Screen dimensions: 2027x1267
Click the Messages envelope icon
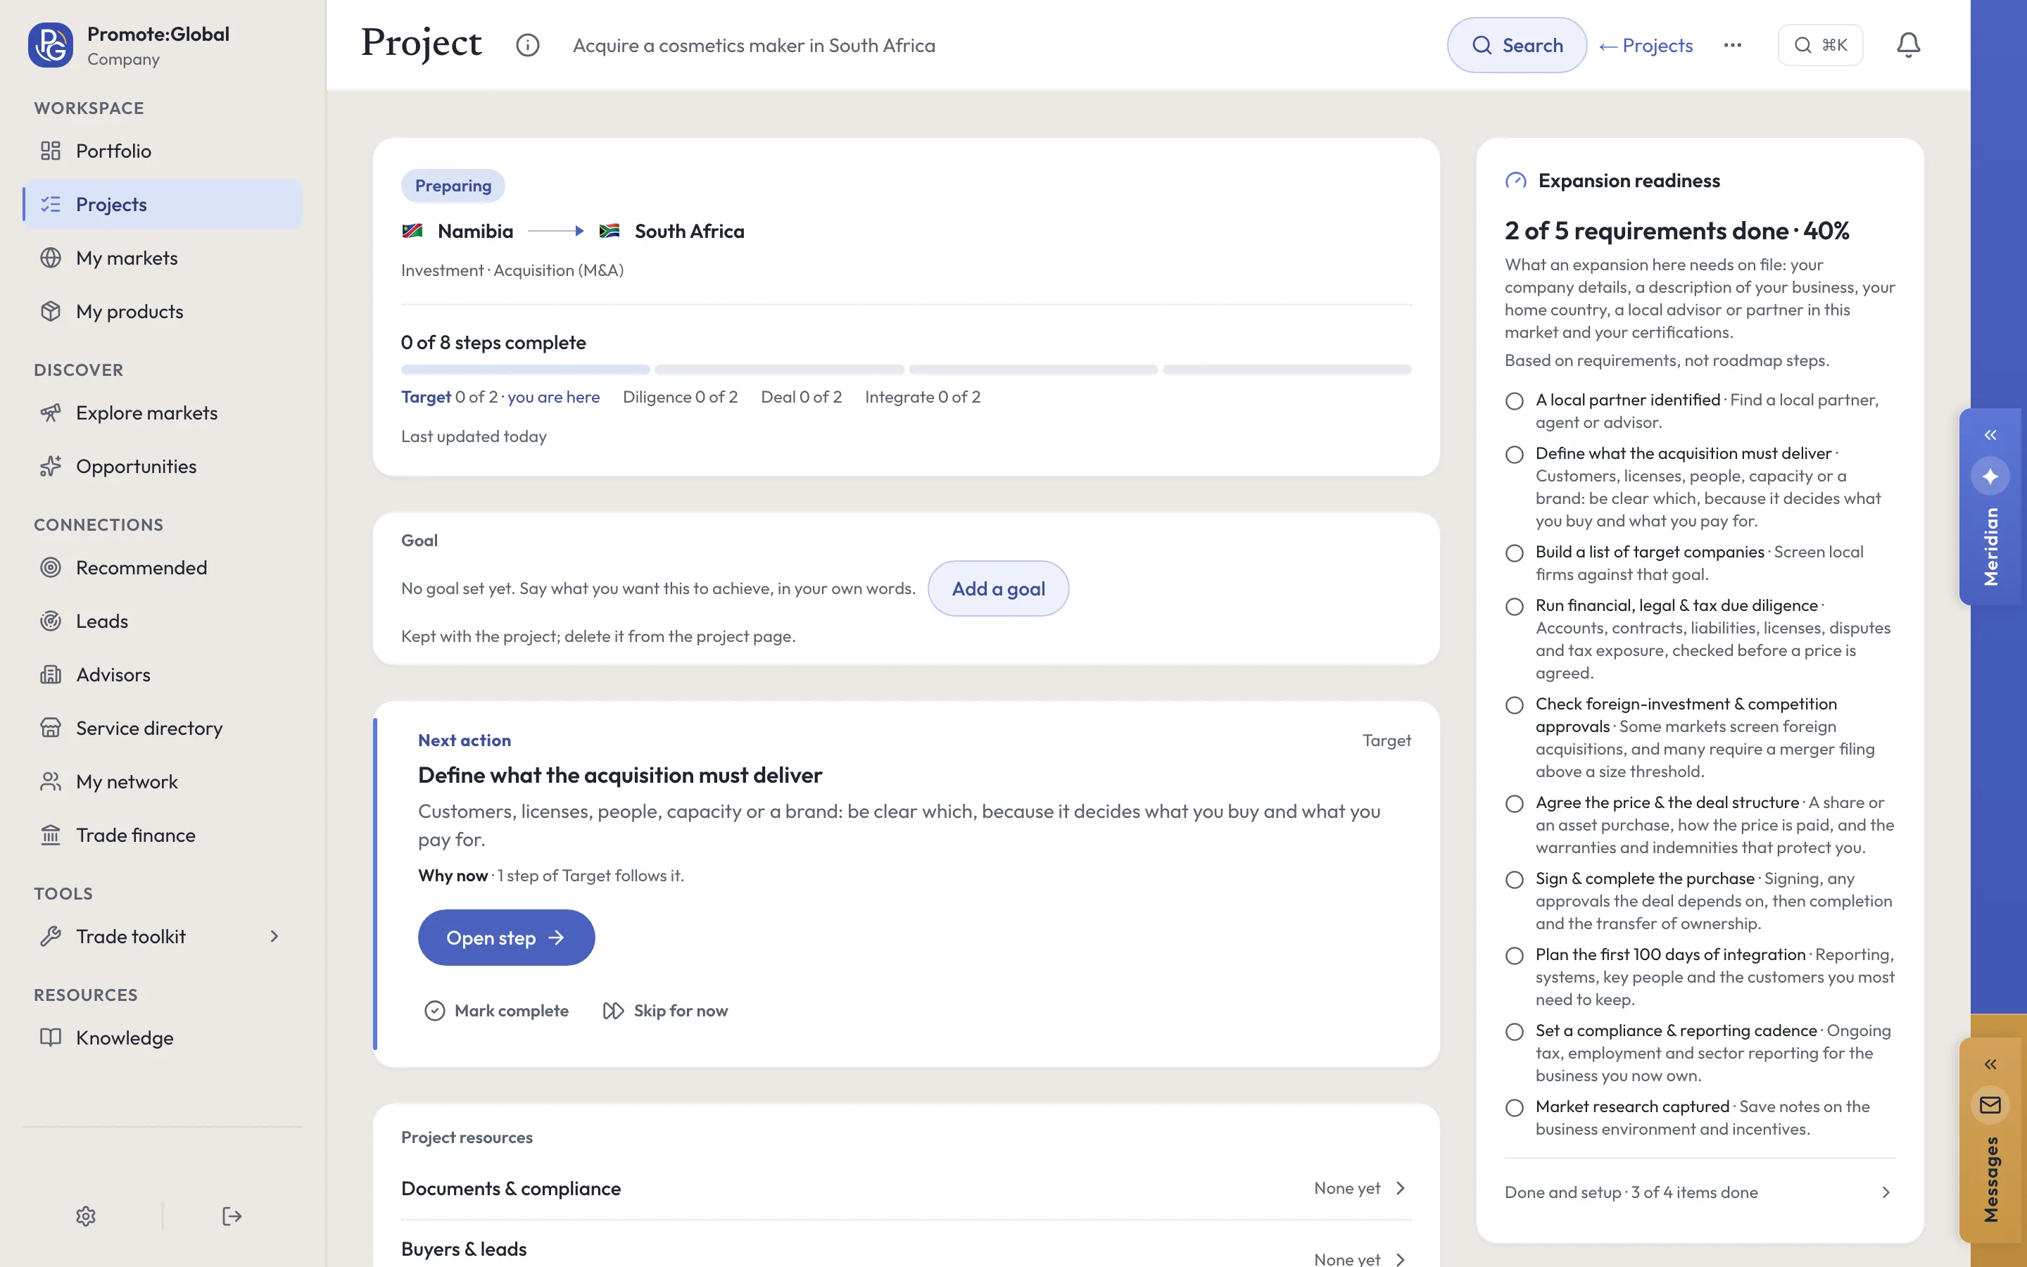click(x=1990, y=1106)
